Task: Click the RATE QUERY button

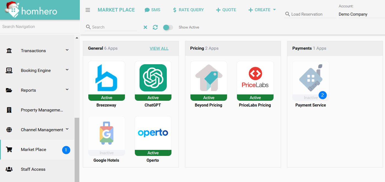Action: pyautogui.click(x=188, y=10)
